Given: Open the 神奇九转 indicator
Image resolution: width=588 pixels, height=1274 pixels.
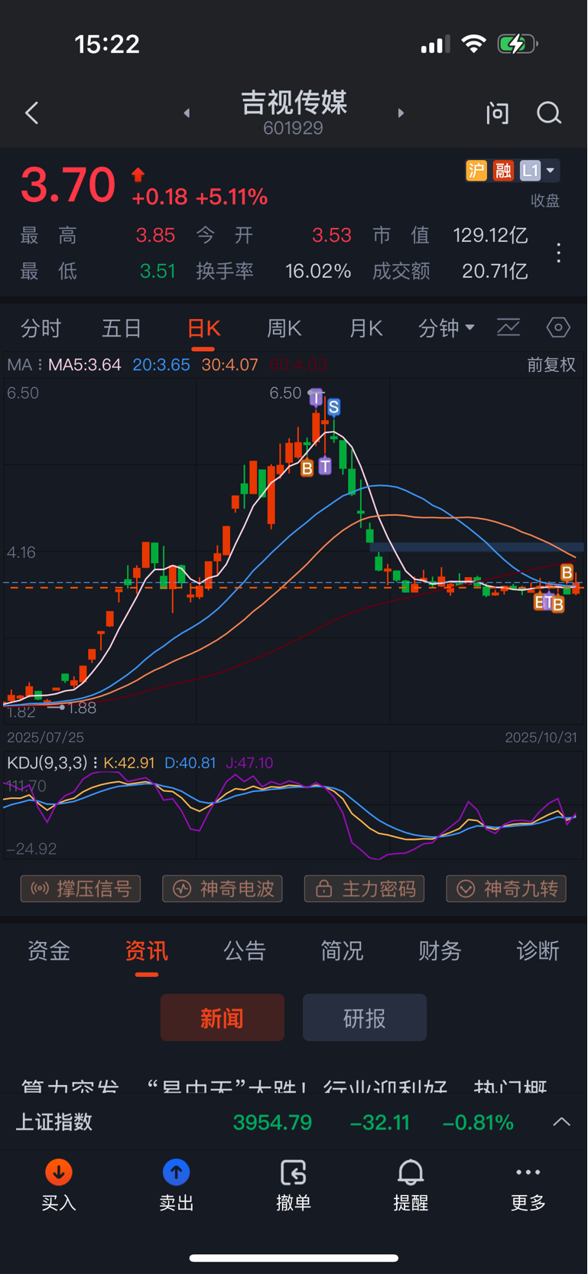Looking at the screenshot, I should coord(506,889).
